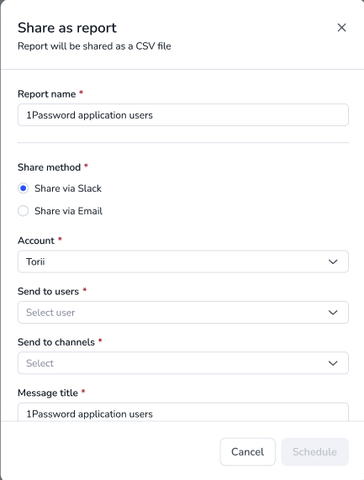Click the Share via Email label text
This screenshot has height=480, width=364.
point(68,211)
